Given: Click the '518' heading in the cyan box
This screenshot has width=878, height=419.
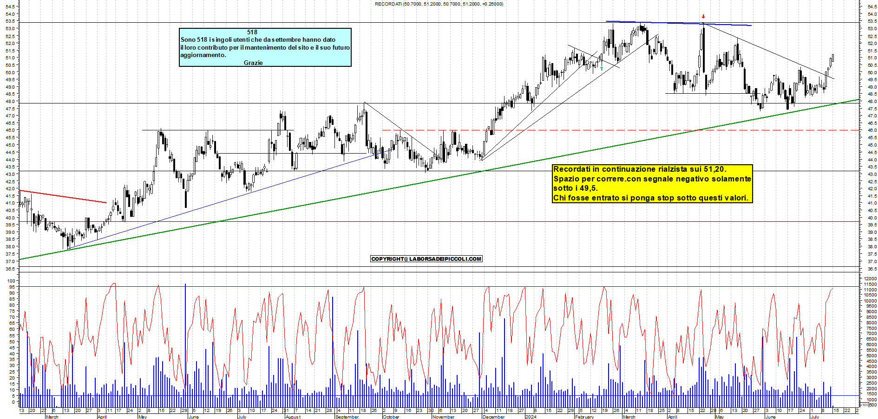Looking at the screenshot, I should [252, 32].
